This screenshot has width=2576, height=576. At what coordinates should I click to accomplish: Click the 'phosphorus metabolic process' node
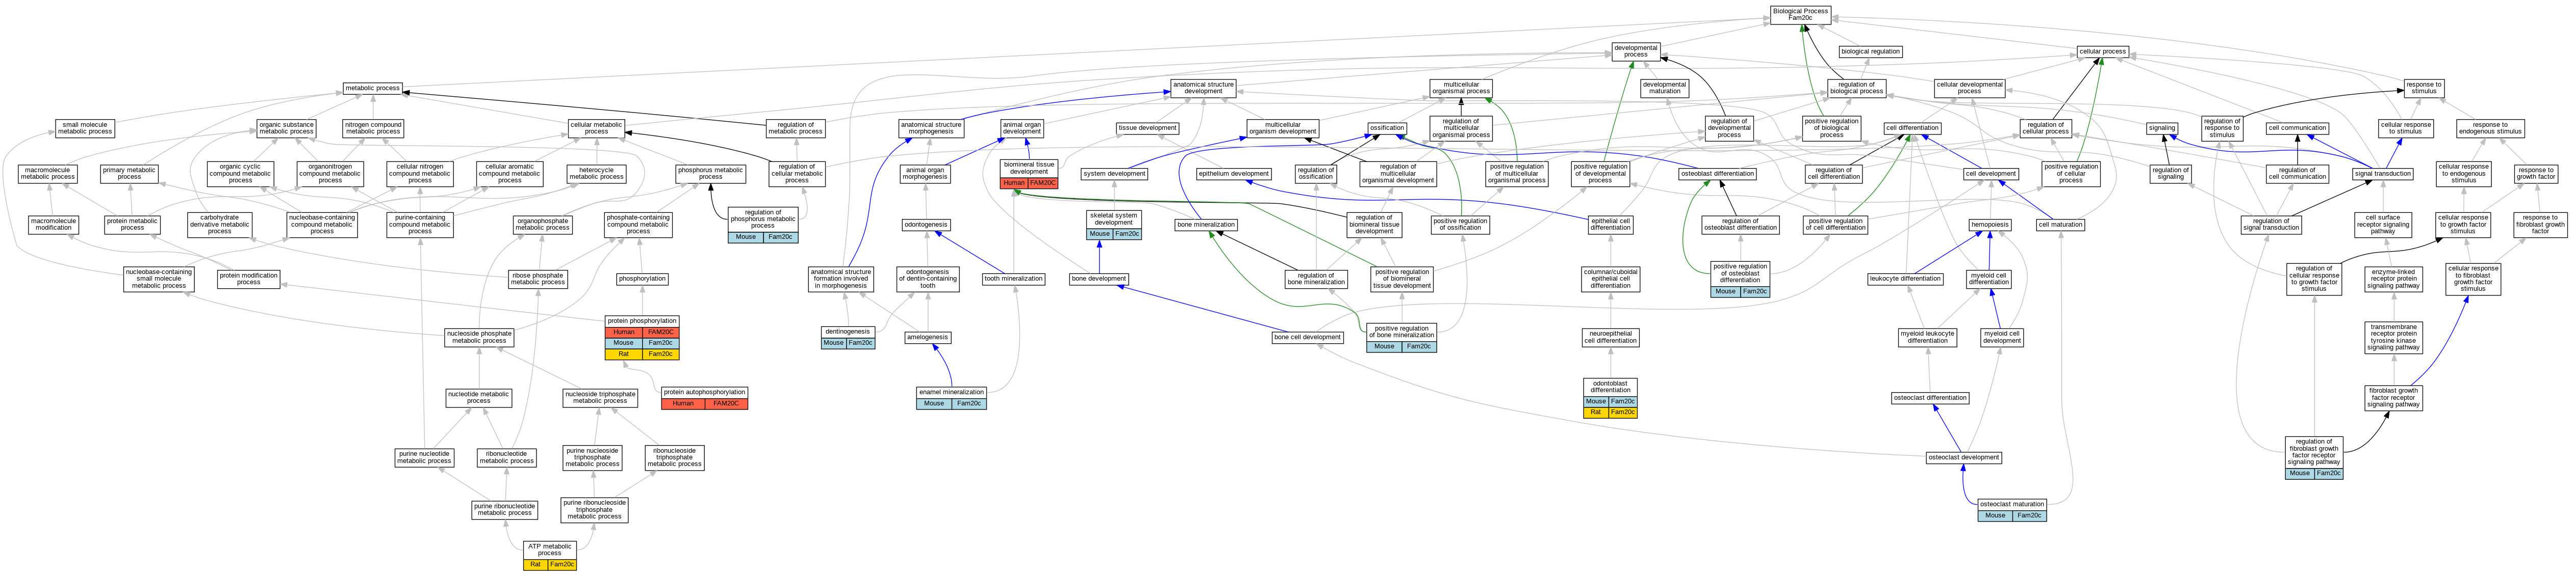[x=710, y=174]
